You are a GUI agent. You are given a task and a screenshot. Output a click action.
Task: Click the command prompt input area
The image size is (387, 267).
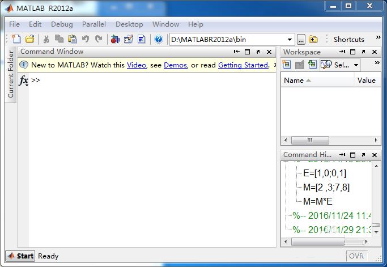[152, 159]
